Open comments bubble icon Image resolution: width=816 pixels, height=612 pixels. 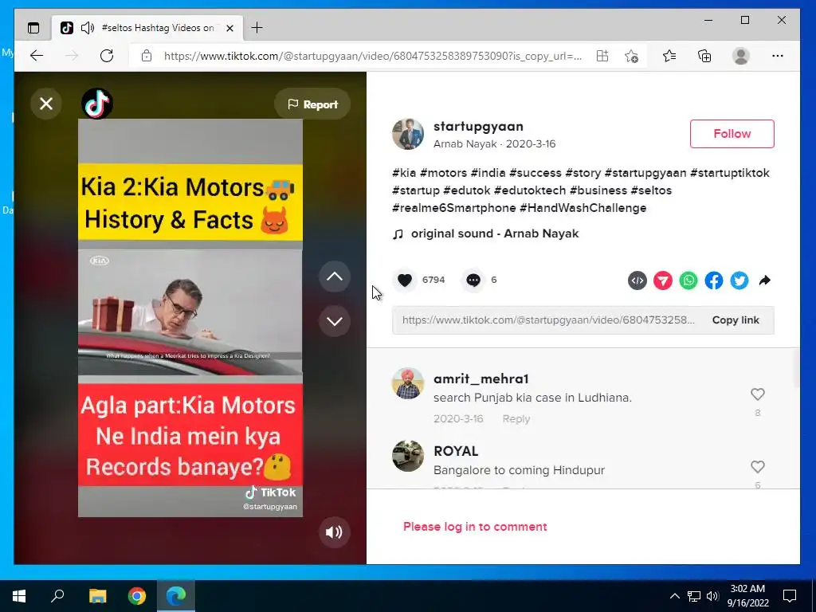[x=473, y=280]
